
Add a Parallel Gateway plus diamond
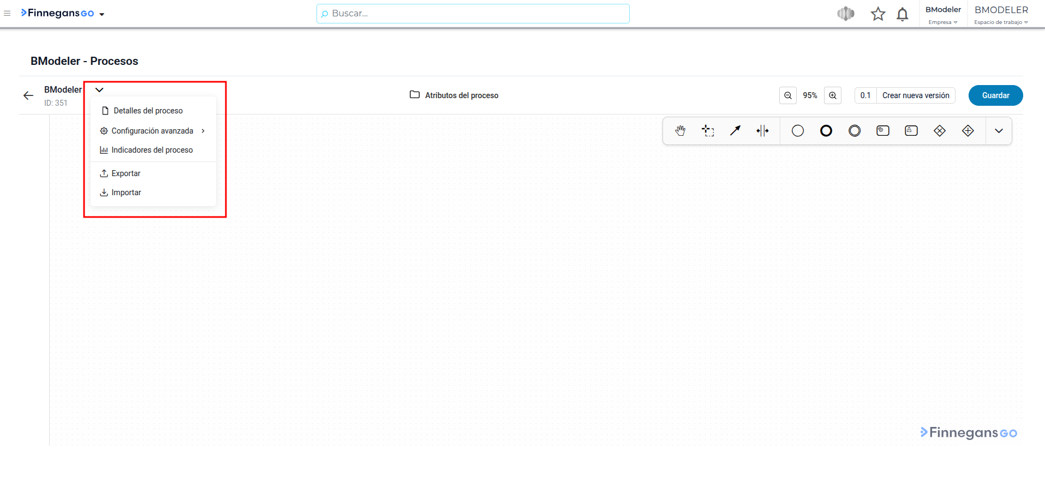(x=968, y=131)
